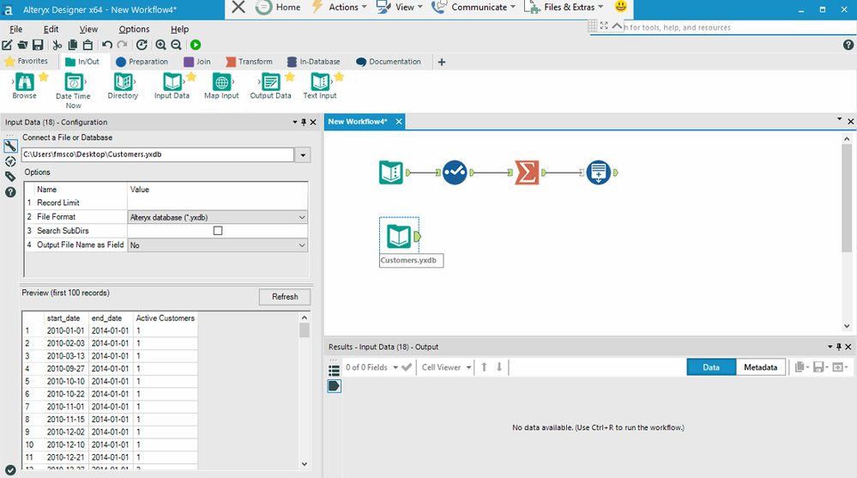Image resolution: width=857 pixels, height=478 pixels.
Task: Click the Summarize tool node on the canvas
Action: (x=527, y=172)
